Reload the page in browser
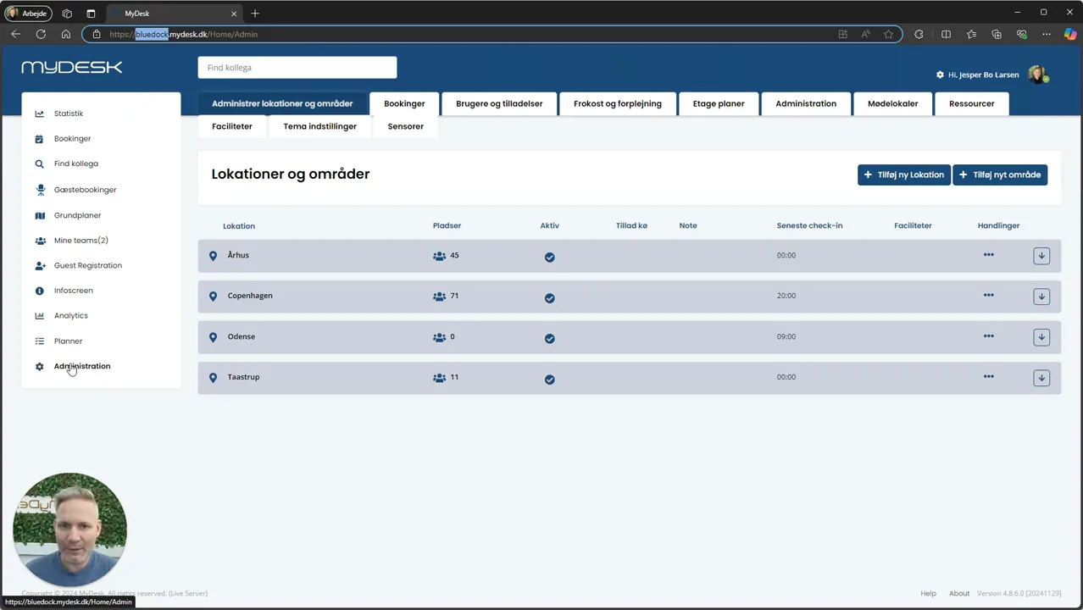The width and height of the screenshot is (1083, 610). pos(41,34)
